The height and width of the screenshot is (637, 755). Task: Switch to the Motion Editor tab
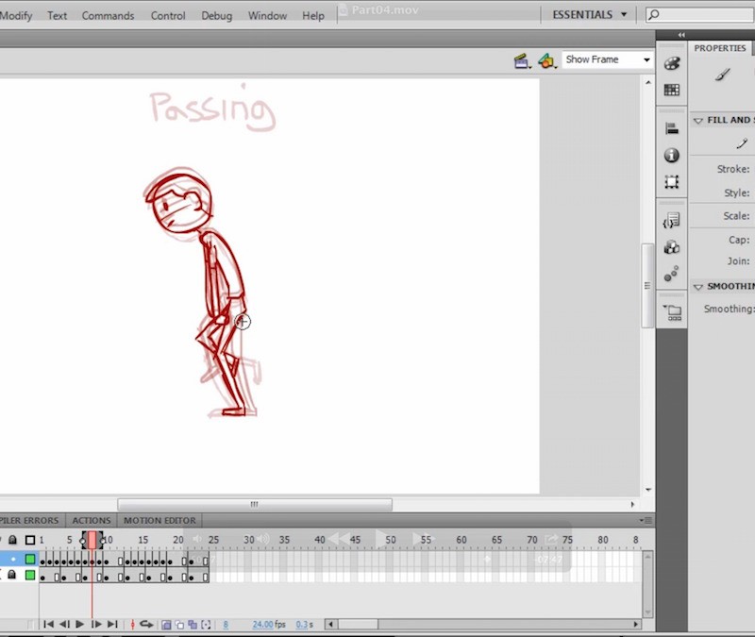(159, 520)
